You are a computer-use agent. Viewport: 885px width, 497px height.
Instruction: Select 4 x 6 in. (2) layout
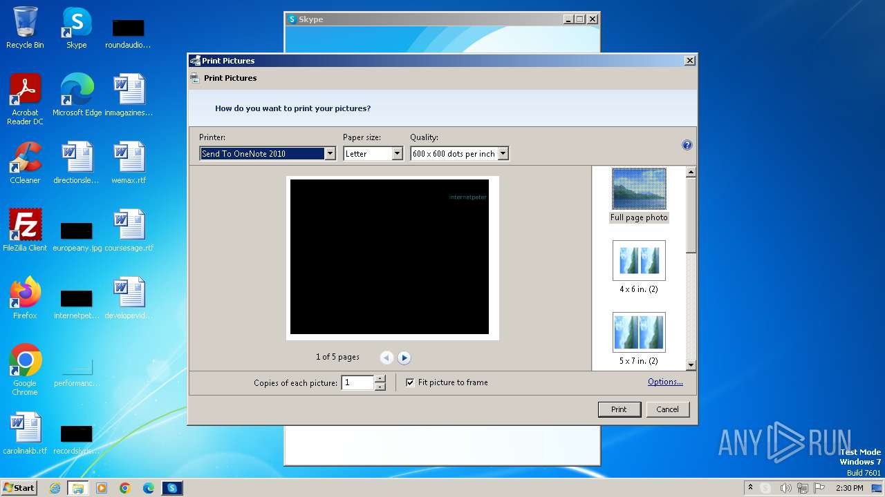(x=639, y=267)
